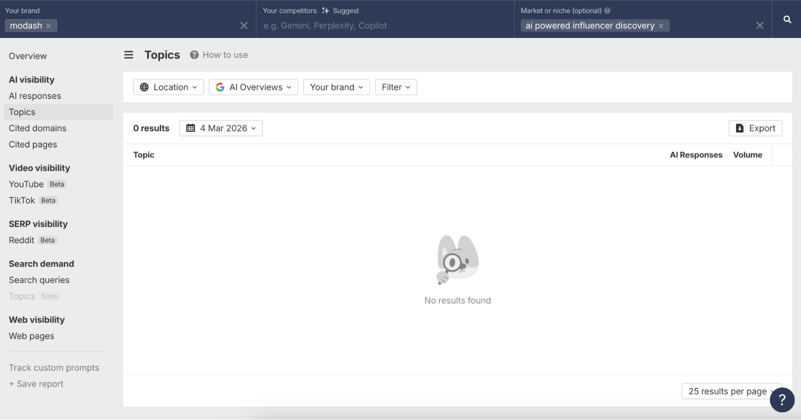
Task: Click the SERP visibility section heading
Action: coord(38,224)
